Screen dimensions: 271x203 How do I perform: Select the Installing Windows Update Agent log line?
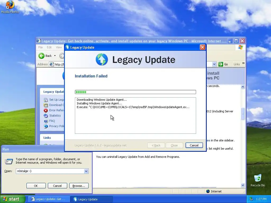pos(99,103)
